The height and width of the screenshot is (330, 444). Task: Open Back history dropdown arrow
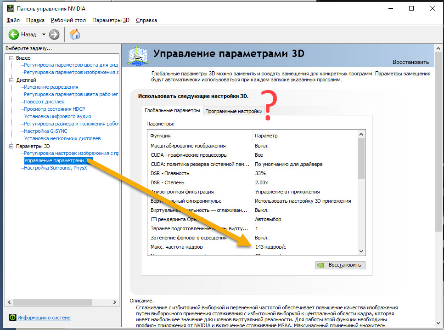click(44, 34)
